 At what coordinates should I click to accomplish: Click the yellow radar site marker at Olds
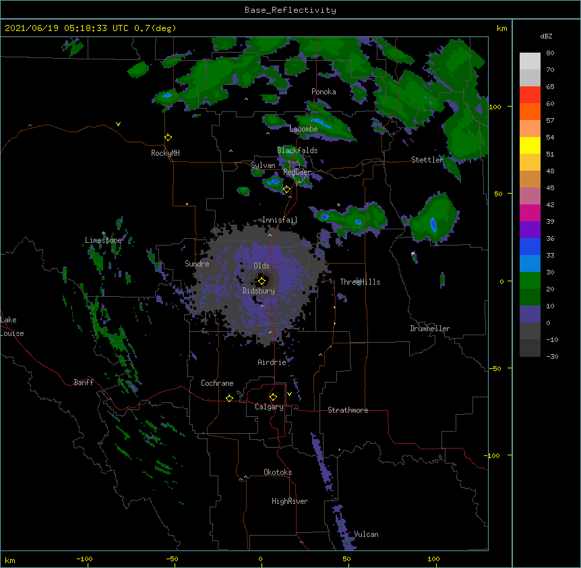click(x=262, y=281)
